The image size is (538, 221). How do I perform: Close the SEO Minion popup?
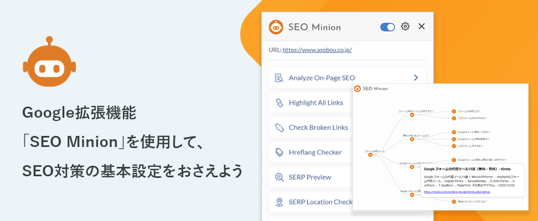click(x=422, y=27)
